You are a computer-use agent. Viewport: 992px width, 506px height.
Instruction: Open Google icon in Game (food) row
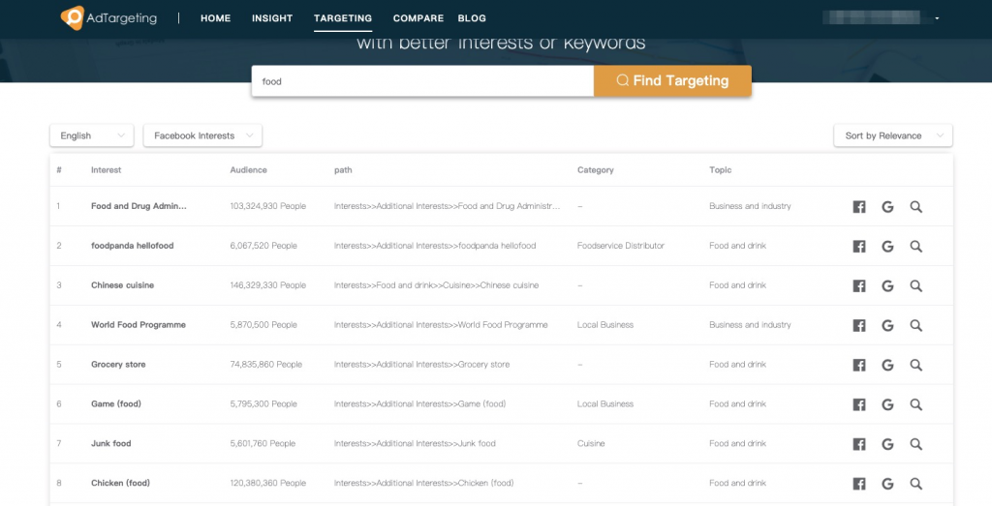click(x=887, y=404)
